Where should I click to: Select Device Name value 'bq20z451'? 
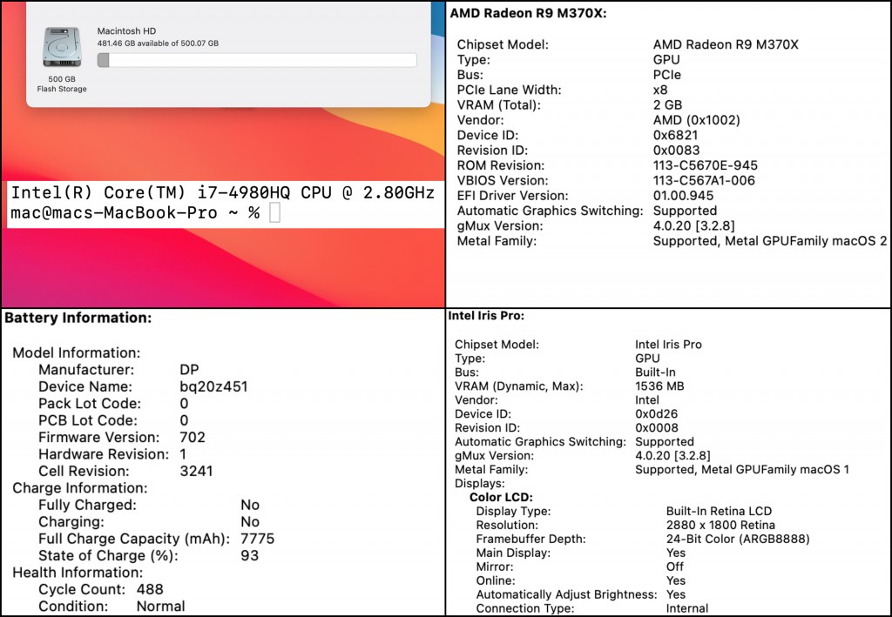tap(214, 387)
